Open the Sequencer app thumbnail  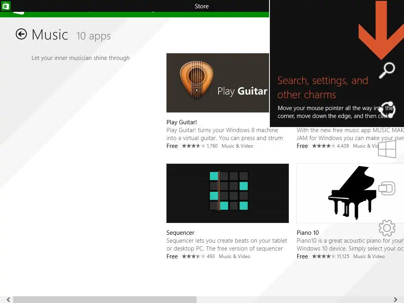pyautogui.click(x=228, y=193)
